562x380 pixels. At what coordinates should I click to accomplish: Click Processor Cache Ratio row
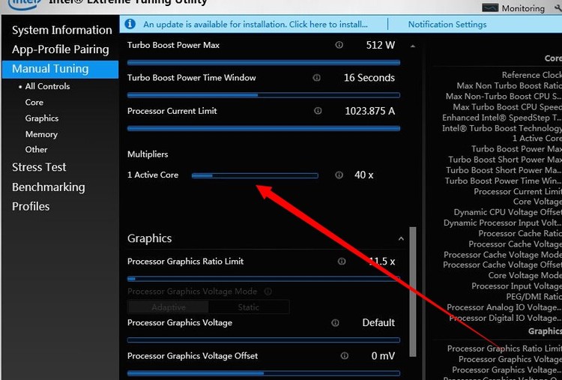point(520,233)
